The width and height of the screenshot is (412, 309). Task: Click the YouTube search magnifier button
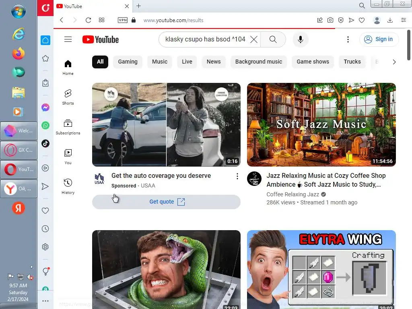pyautogui.click(x=273, y=39)
